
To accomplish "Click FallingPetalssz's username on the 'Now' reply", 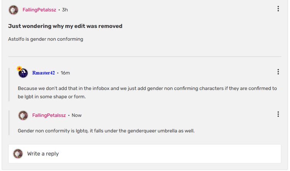I will point(49,115).
